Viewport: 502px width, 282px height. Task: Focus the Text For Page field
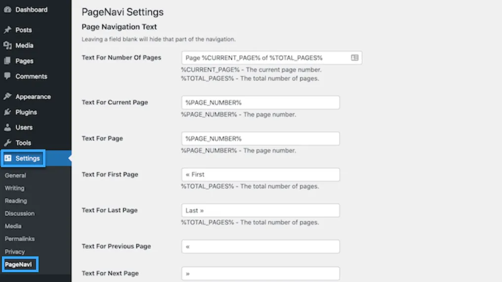[x=260, y=139]
